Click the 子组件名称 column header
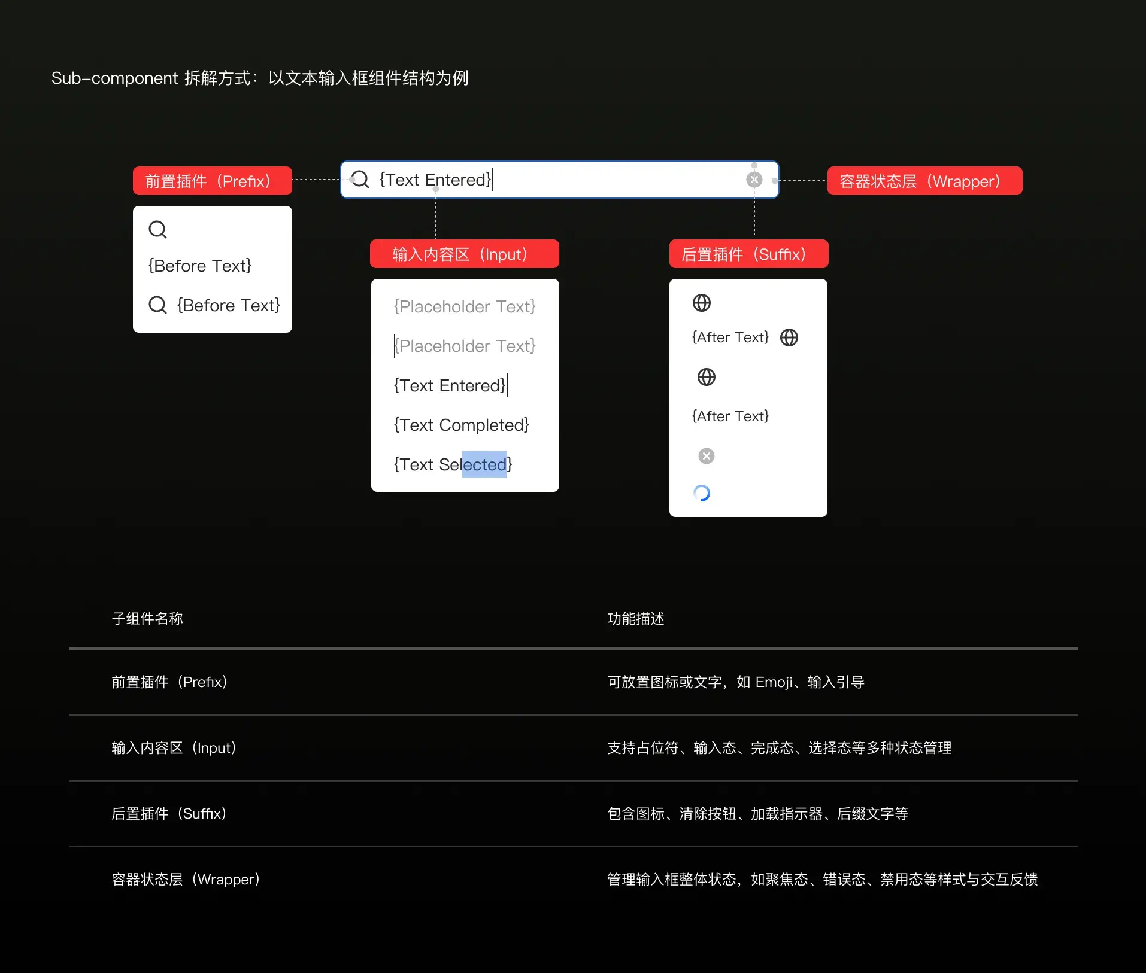This screenshot has height=973, width=1146. (147, 619)
